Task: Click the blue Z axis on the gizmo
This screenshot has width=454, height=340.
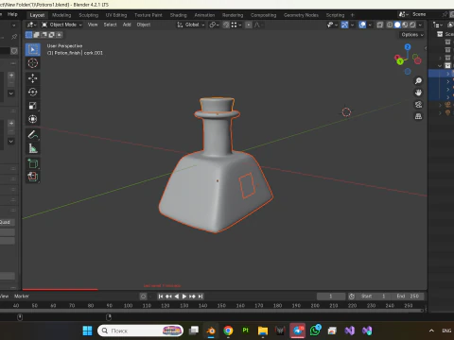Action: [x=408, y=47]
